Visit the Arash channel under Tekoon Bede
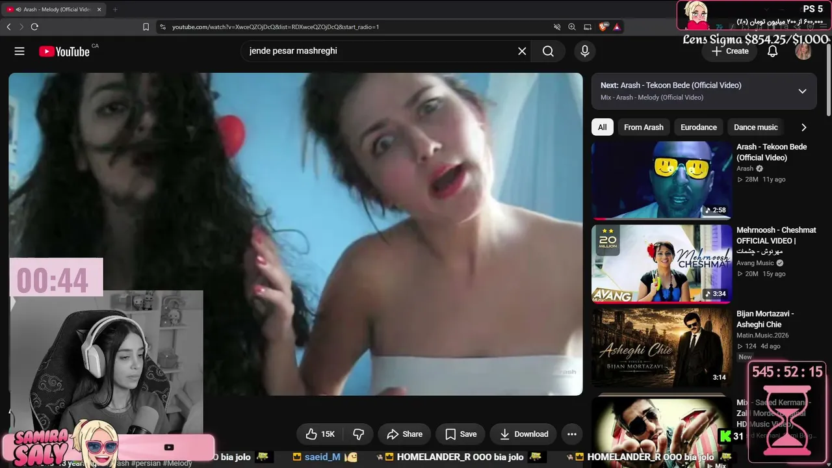The image size is (832, 468). (x=745, y=169)
